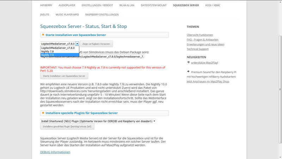
Task: Choose LogitechMediaServer_v7.8.0 from the open list
Action: coord(60,48)
